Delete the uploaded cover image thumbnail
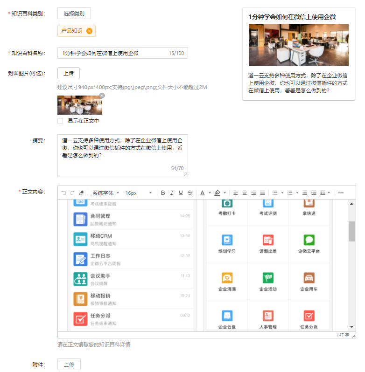365x372 pixels. pyautogui.click(x=102, y=96)
